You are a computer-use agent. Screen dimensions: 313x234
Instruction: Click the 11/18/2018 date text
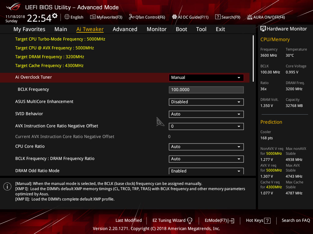[x=15, y=17]
